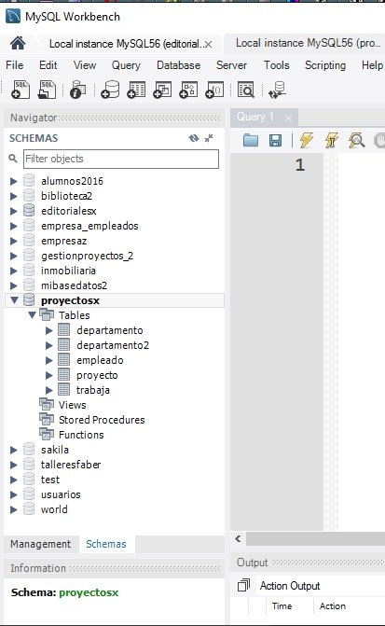Click create new schema icon

[x=110, y=90]
